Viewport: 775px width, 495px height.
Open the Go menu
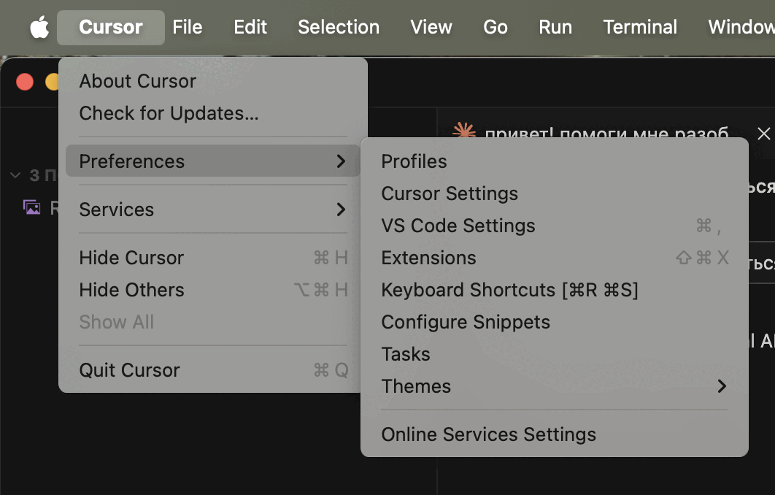pos(496,27)
